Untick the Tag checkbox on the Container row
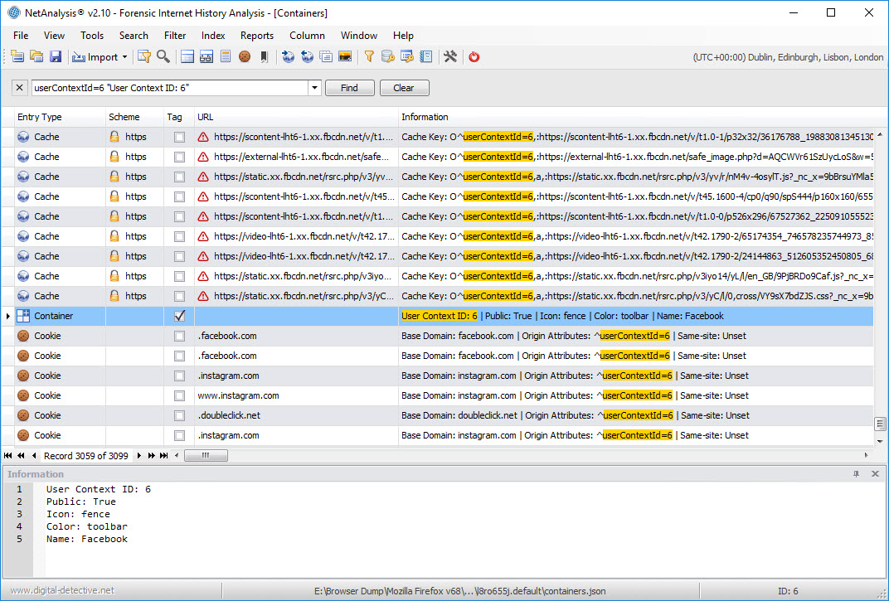This screenshot has height=601, width=889. [179, 316]
